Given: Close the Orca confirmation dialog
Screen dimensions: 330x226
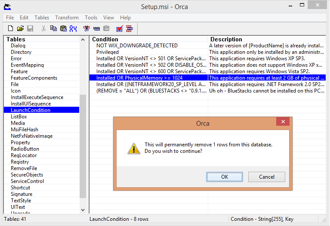Looking at the screenshot, I should coord(283,121).
